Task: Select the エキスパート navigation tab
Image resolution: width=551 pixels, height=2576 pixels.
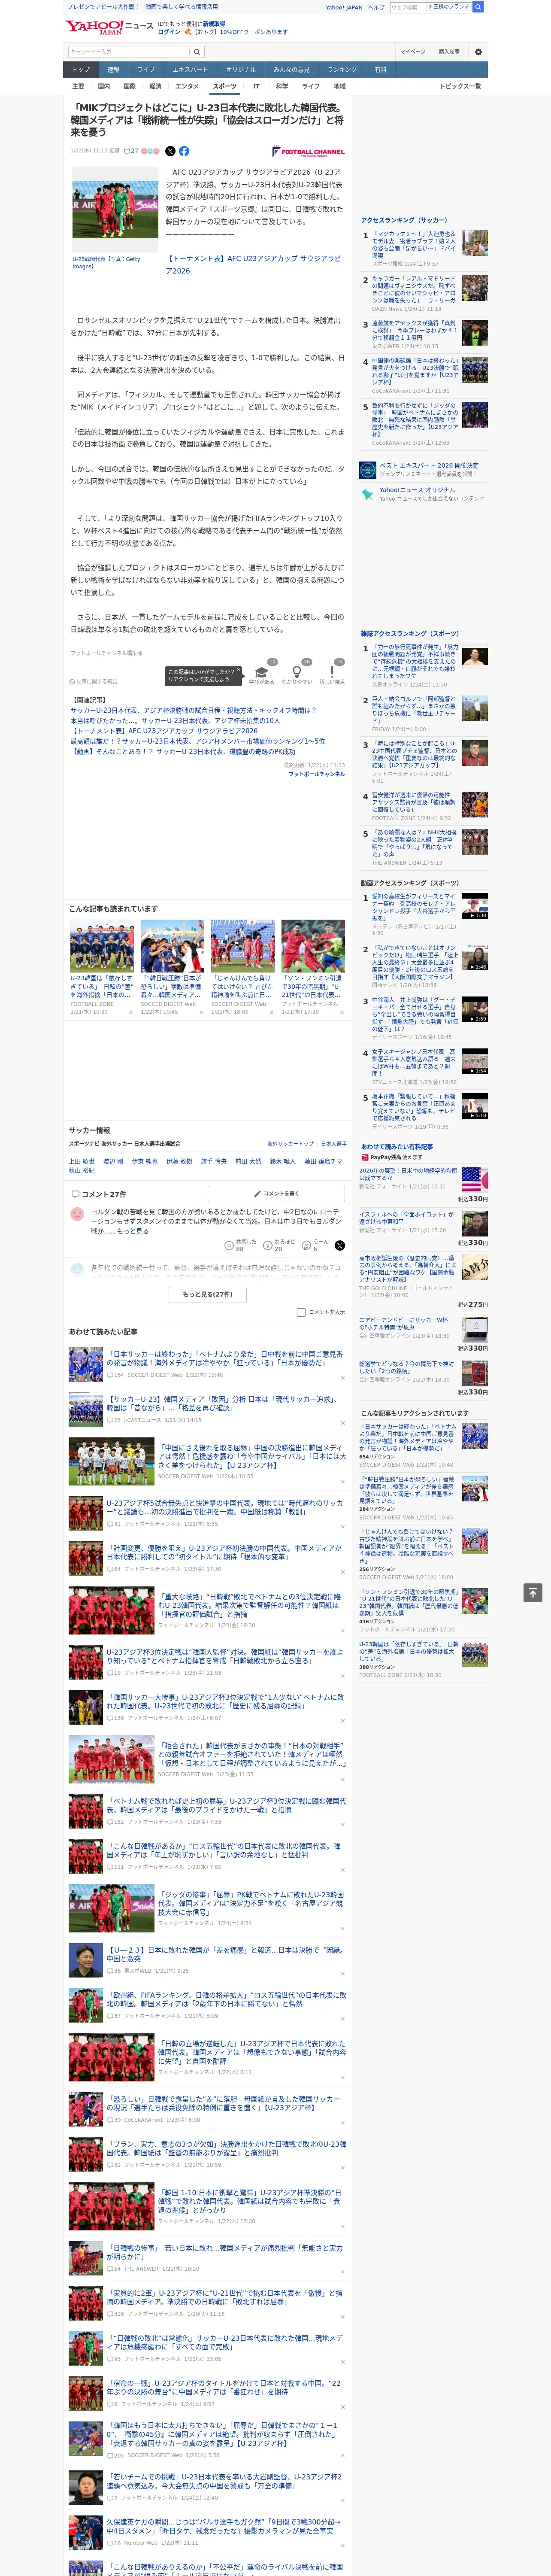Action: pos(190,69)
